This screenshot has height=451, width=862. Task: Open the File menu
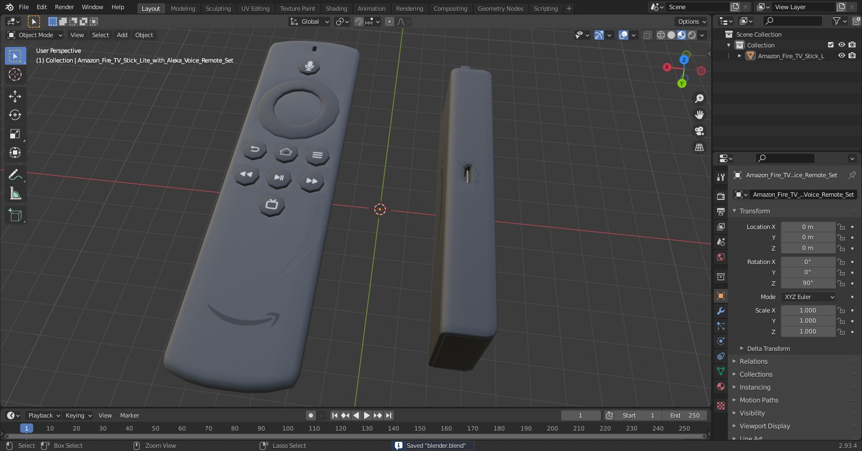coord(24,7)
